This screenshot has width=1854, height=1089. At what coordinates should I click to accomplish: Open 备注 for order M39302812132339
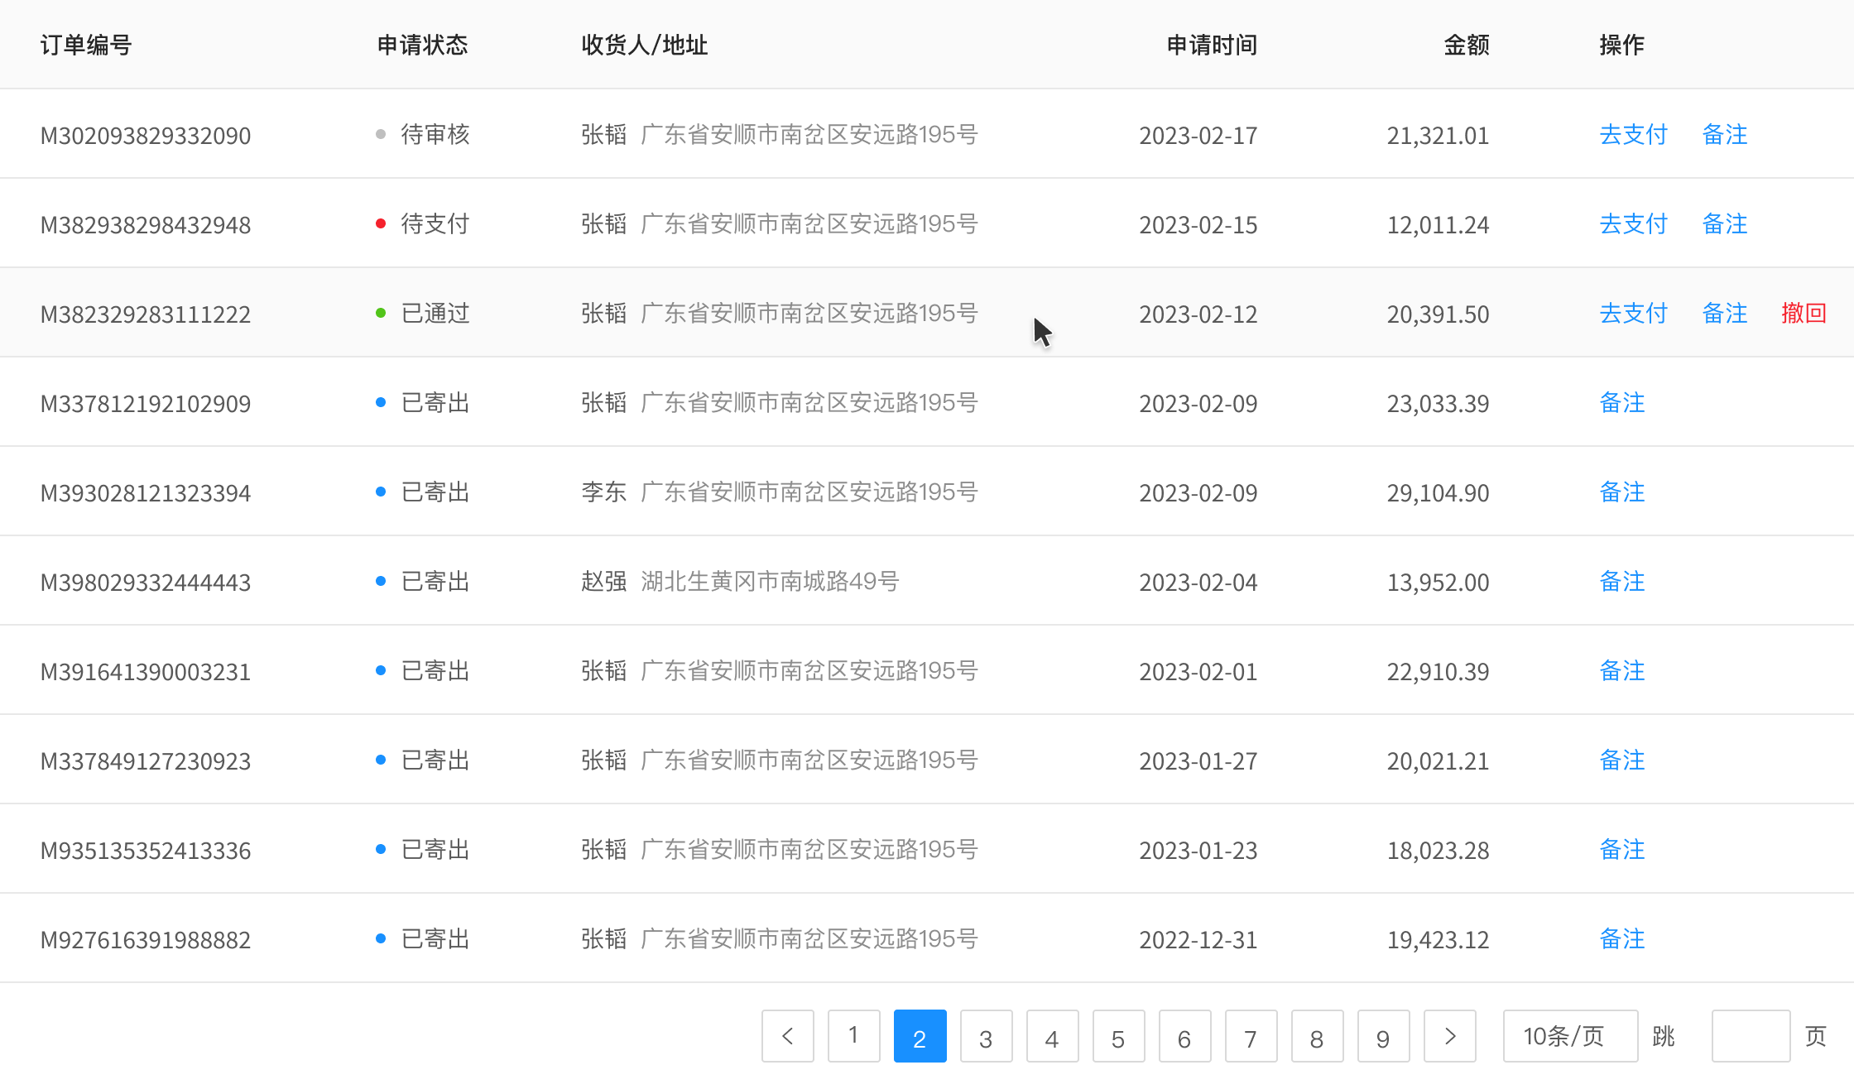1621,492
